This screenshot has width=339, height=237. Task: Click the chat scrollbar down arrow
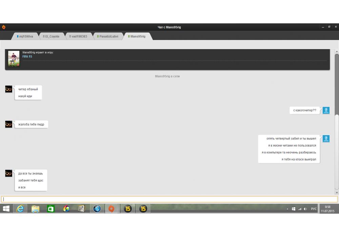(x=337, y=193)
